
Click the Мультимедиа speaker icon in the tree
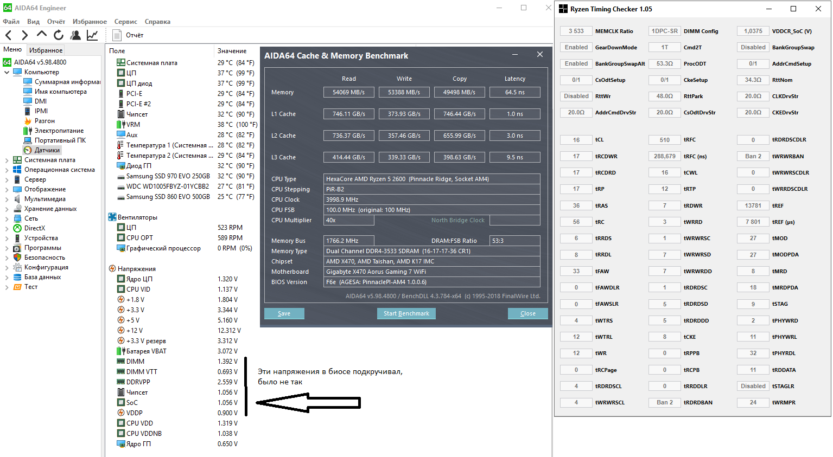pos(17,199)
